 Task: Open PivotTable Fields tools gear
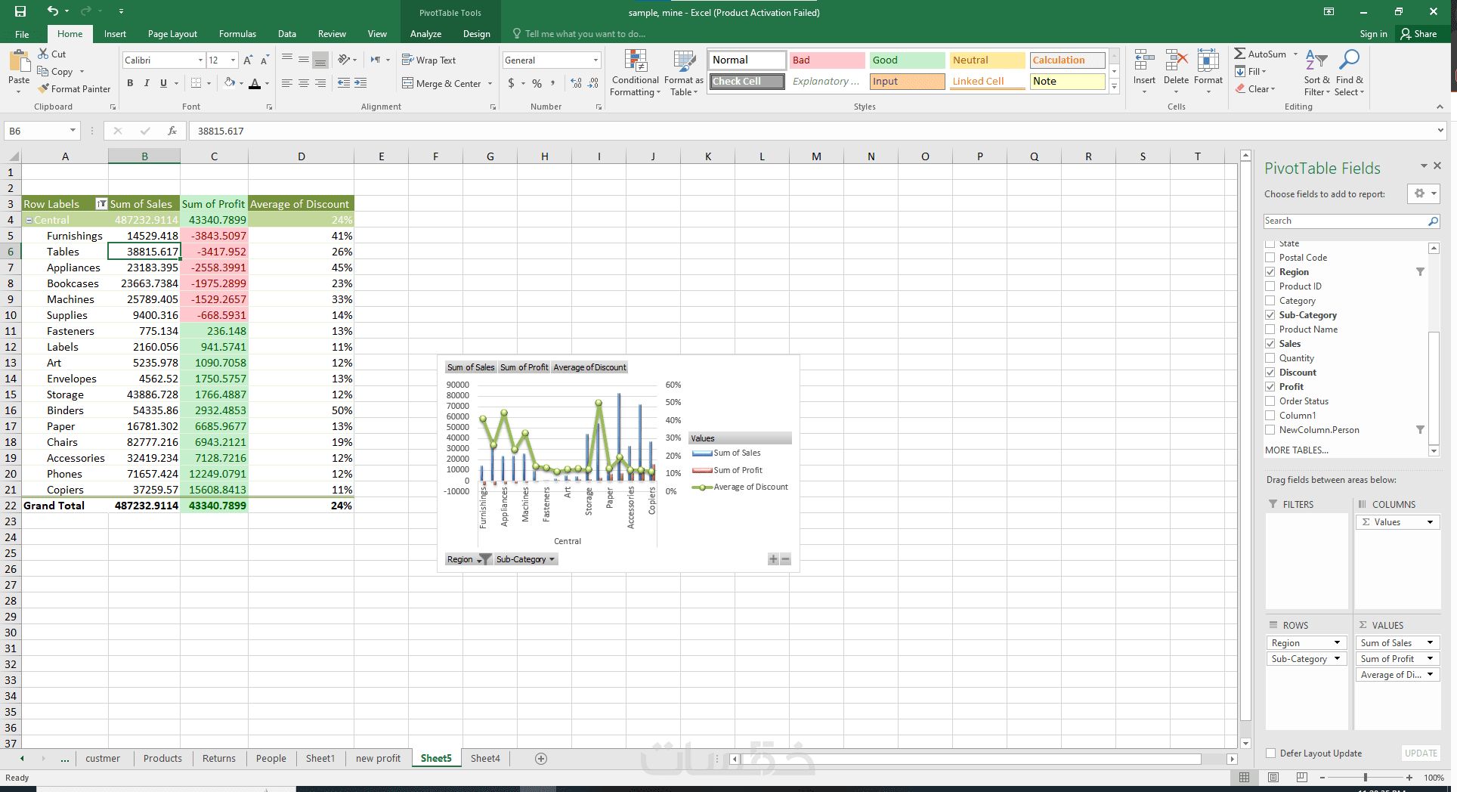tap(1423, 194)
